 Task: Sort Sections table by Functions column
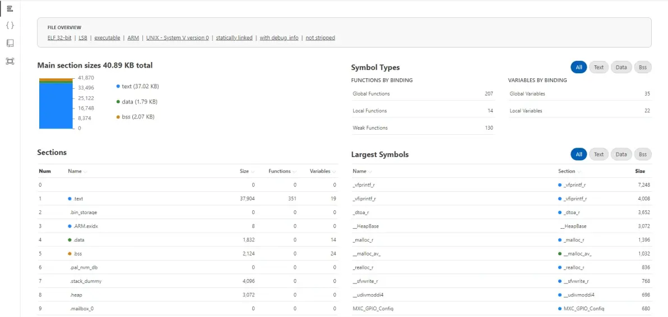click(282, 172)
